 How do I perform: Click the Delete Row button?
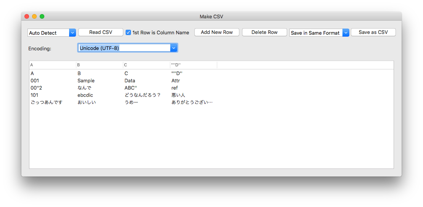click(x=264, y=32)
